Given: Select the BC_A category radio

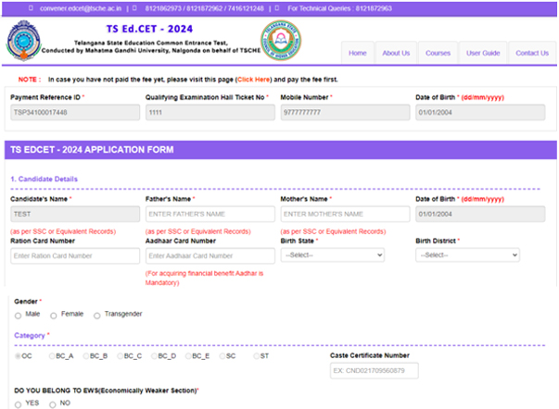Looking at the screenshot, I should click(x=52, y=356).
